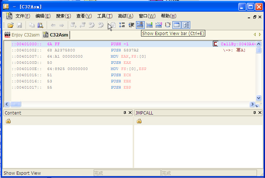
Task: Click the lock icon in JMPCALL panel
Action: click(x=139, y=121)
